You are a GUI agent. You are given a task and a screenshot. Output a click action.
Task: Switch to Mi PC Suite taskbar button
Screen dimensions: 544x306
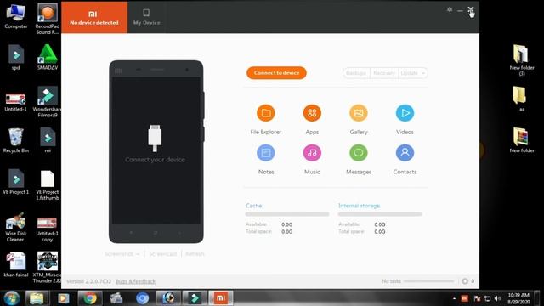click(221, 298)
